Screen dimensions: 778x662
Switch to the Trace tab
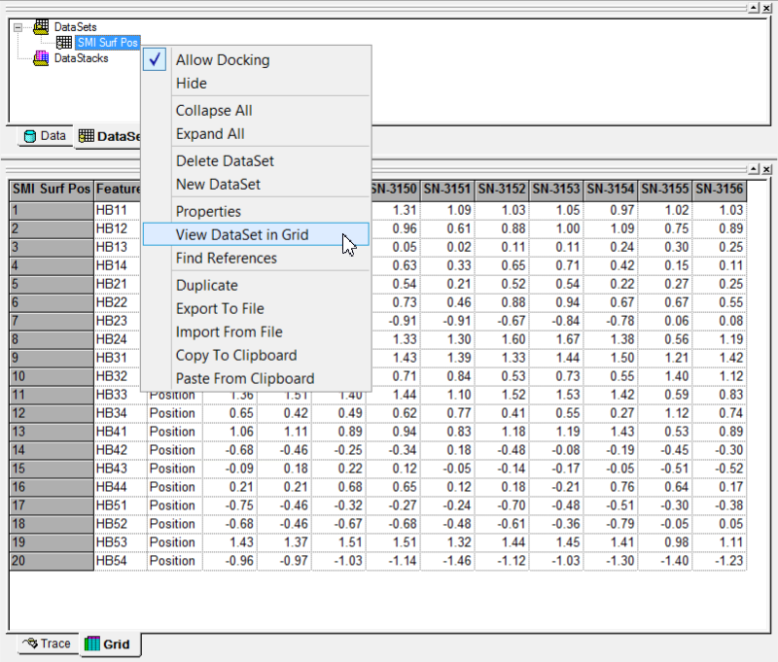pyautogui.click(x=48, y=644)
